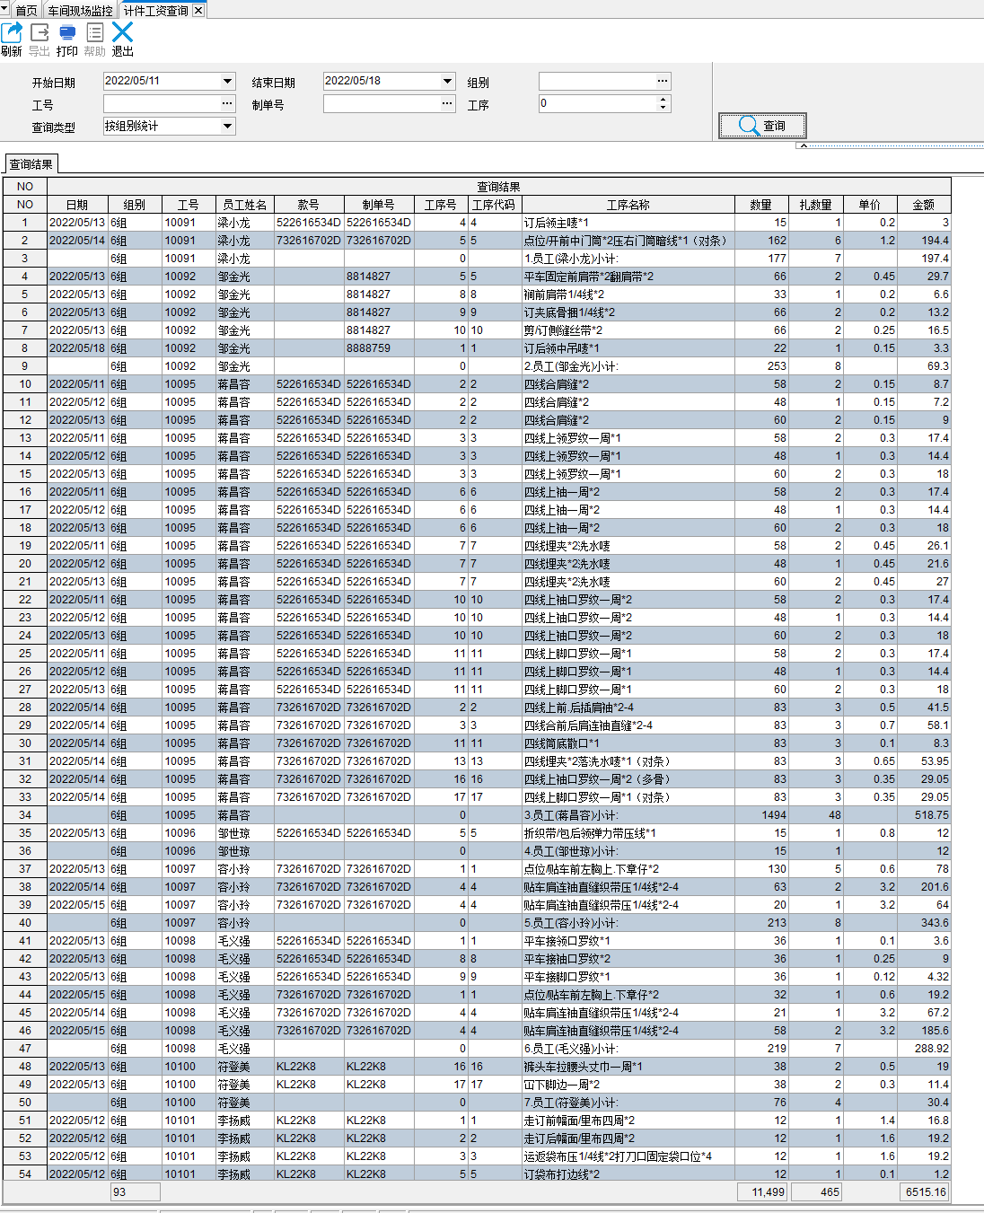The height and width of the screenshot is (1213, 984).
Task: Click the 金额 column header
Action: [924, 205]
